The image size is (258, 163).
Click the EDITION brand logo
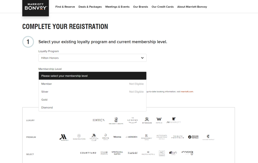(99, 120)
